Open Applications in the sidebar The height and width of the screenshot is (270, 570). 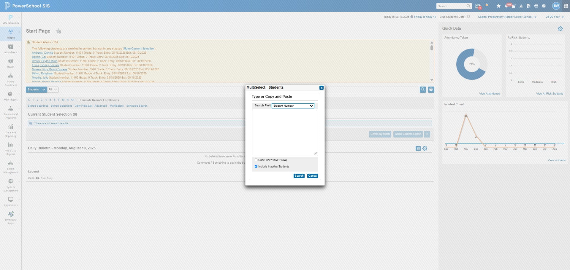pos(11,202)
